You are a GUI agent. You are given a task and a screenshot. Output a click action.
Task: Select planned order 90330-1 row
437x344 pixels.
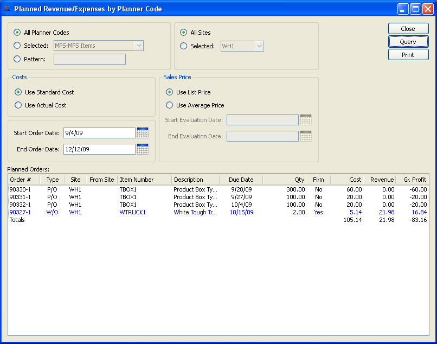tap(21, 189)
